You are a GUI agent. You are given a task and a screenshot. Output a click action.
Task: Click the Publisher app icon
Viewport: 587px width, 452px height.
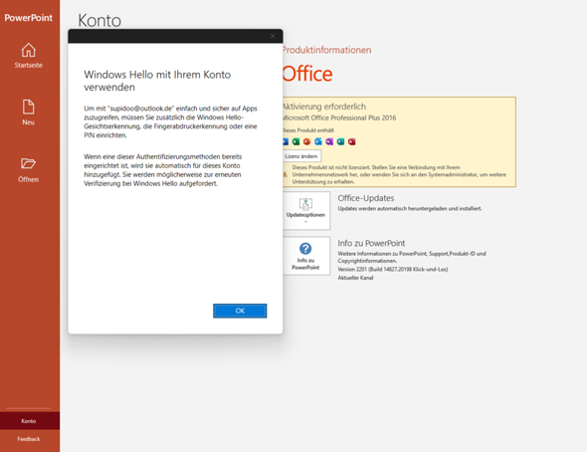point(340,141)
